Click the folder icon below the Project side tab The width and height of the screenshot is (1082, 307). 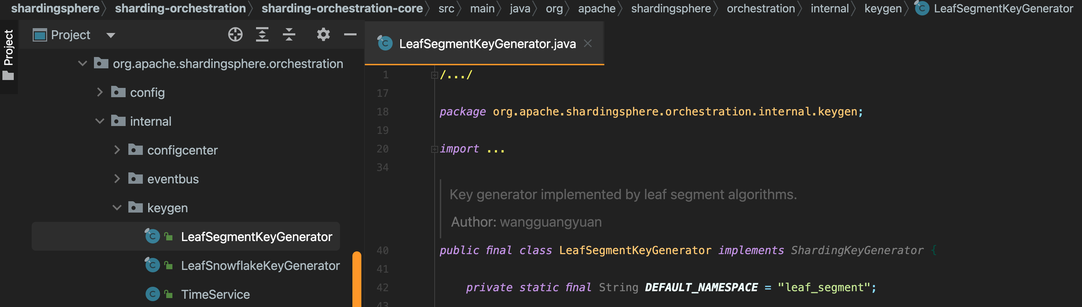[x=8, y=76]
